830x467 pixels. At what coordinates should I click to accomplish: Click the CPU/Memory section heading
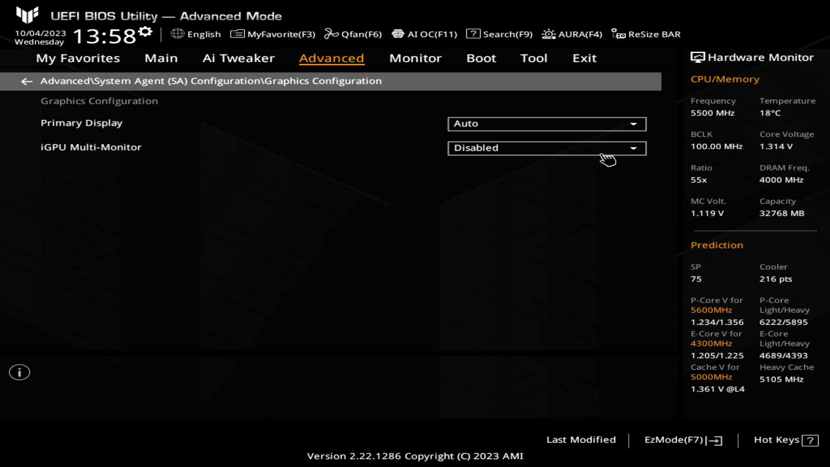pyautogui.click(x=725, y=79)
